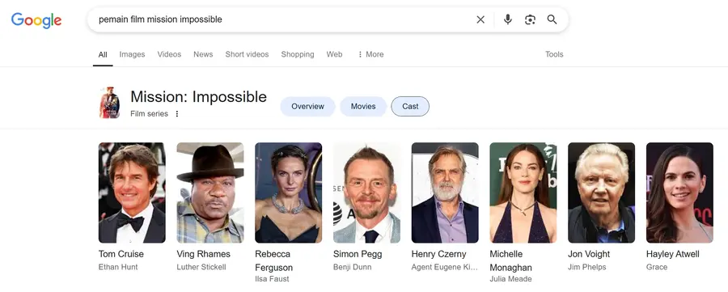
Task: Select the Cast chip
Action: coord(410,106)
